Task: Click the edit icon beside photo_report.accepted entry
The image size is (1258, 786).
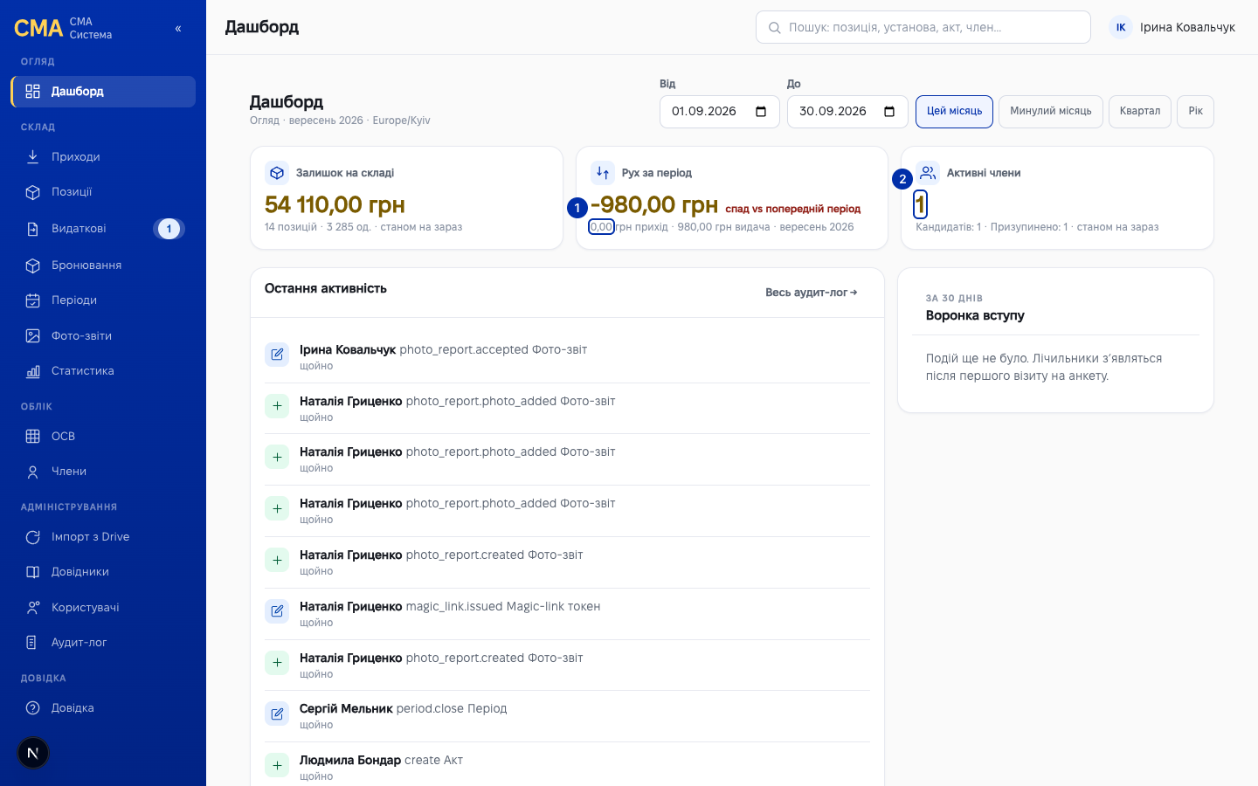Action: click(277, 355)
